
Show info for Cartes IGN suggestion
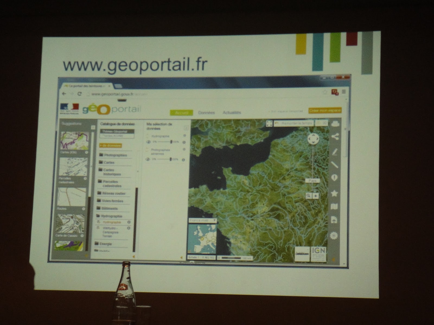pyautogui.click(x=87, y=152)
